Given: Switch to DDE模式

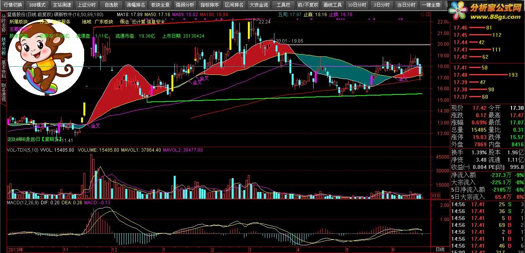Looking at the screenshot, I should pos(37,5).
